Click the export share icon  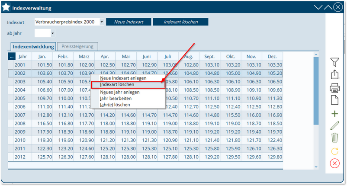click(x=334, y=74)
